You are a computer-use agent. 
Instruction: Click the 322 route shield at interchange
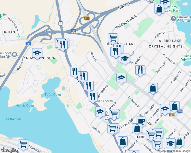coord(87,18)
